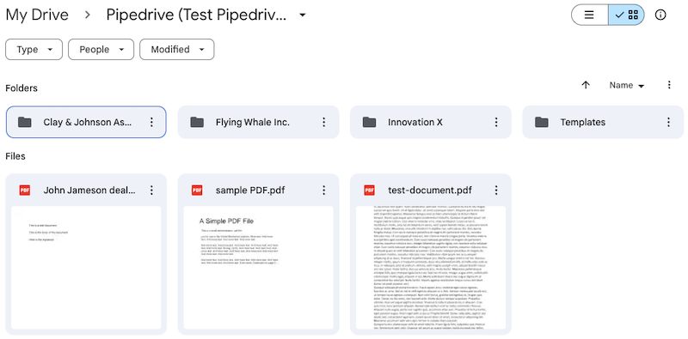This screenshot has height=339, width=688.
Task: Open the Modified filter dropdown
Action: [177, 50]
